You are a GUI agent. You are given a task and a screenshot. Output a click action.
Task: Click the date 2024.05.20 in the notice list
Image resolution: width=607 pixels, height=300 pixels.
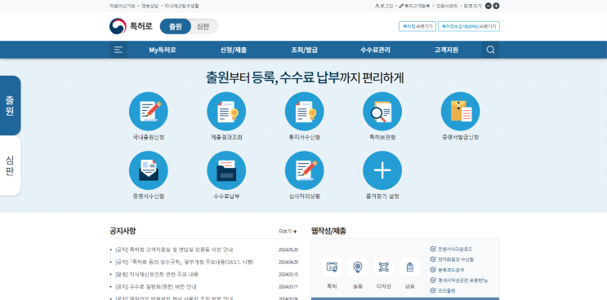(x=288, y=249)
